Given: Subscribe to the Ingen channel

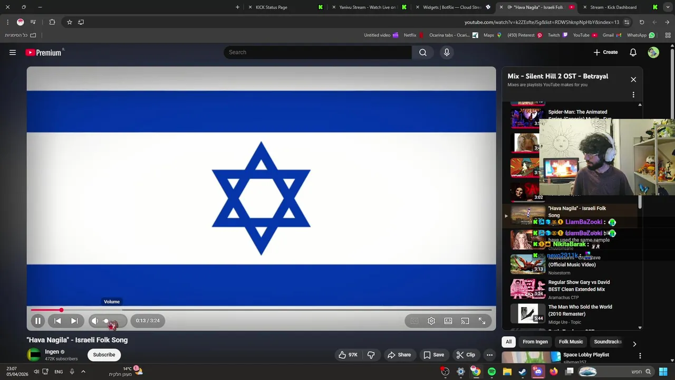Looking at the screenshot, I should (x=104, y=355).
